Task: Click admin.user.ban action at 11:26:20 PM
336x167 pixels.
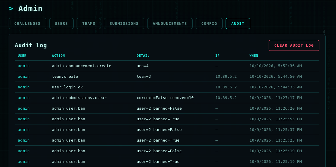Action: (69, 108)
